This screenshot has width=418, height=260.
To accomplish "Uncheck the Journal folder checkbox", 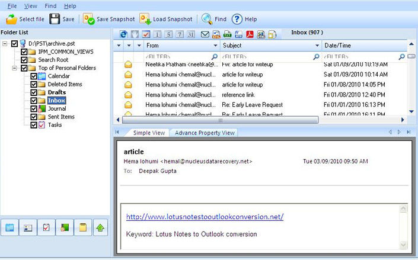I will [x=34, y=109].
